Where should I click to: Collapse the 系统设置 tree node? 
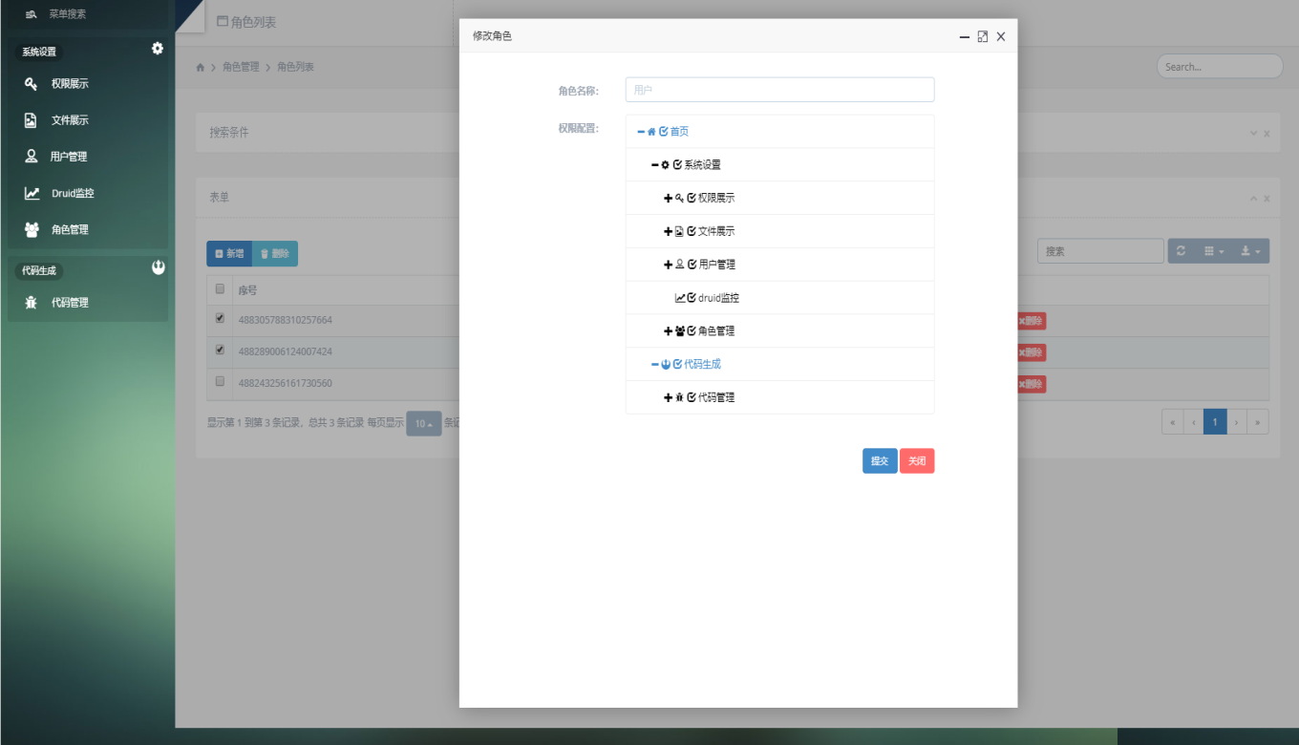pos(654,165)
